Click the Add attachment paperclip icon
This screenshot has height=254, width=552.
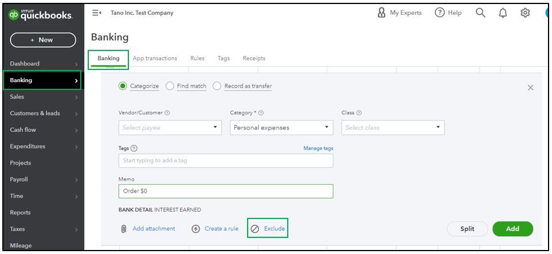pos(123,228)
